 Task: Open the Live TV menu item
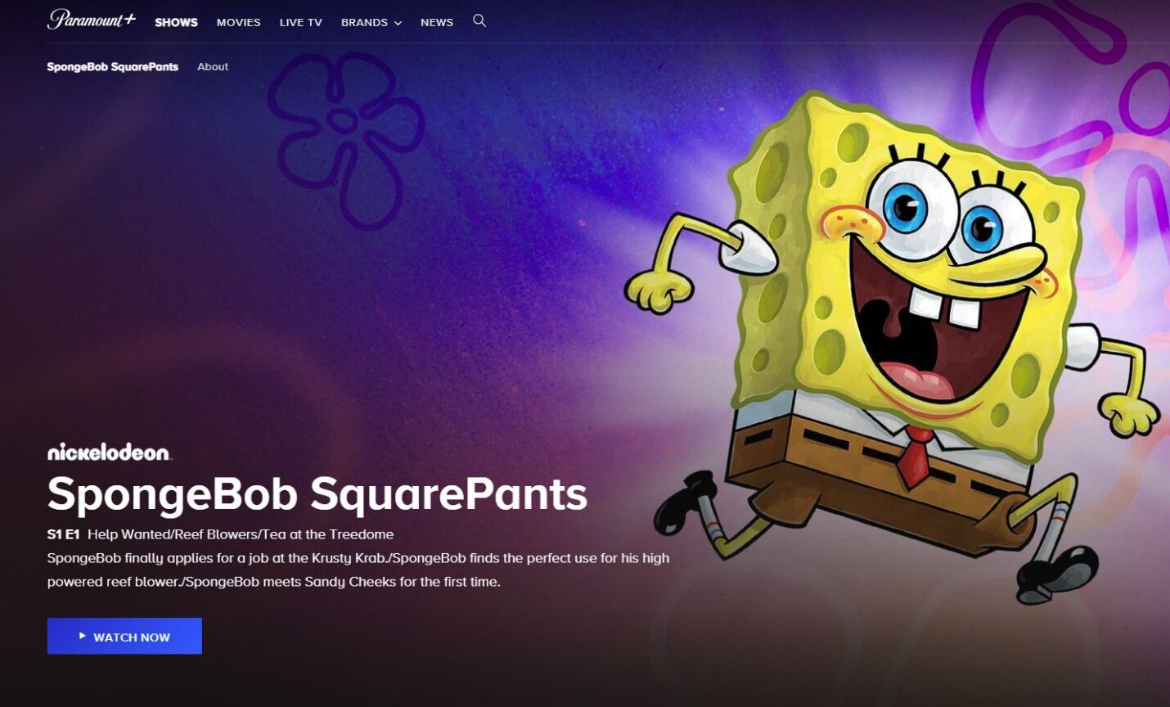[300, 22]
